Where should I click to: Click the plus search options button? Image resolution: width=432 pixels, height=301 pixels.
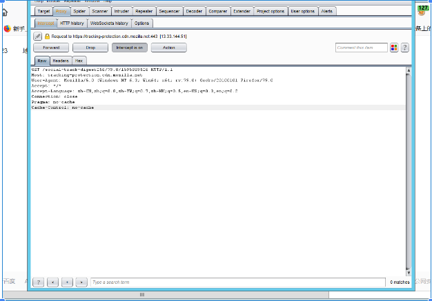tap(67, 282)
